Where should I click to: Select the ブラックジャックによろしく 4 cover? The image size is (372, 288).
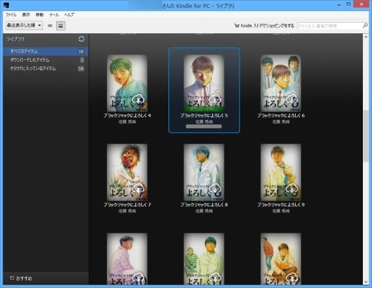tap(127, 83)
